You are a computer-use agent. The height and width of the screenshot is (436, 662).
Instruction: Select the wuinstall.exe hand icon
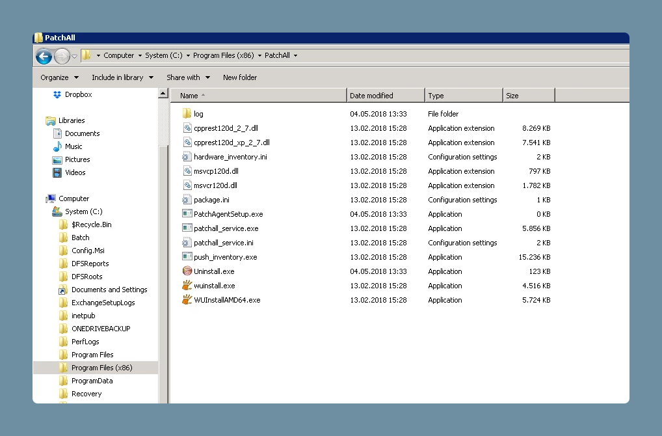pyautogui.click(x=187, y=285)
